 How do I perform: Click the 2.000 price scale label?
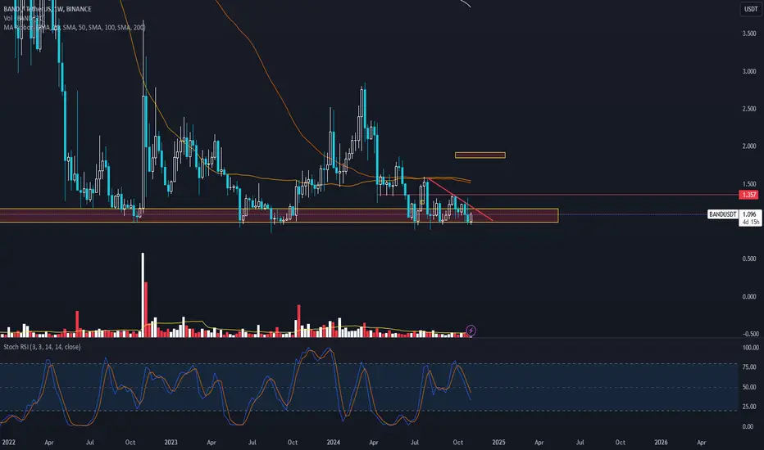(x=749, y=146)
